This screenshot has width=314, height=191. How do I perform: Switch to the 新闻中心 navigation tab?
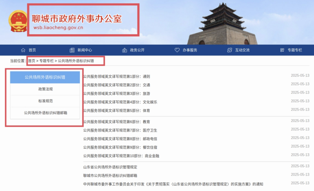[x=81, y=50]
